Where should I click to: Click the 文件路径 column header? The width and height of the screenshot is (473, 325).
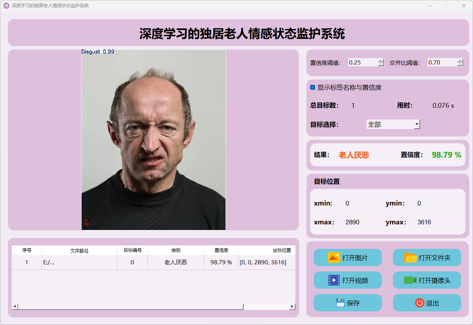(x=79, y=250)
